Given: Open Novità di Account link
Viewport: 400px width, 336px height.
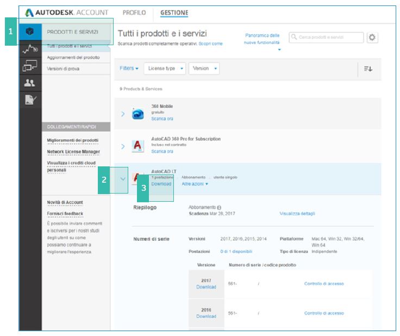Looking at the screenshot, I should point(65,202).
